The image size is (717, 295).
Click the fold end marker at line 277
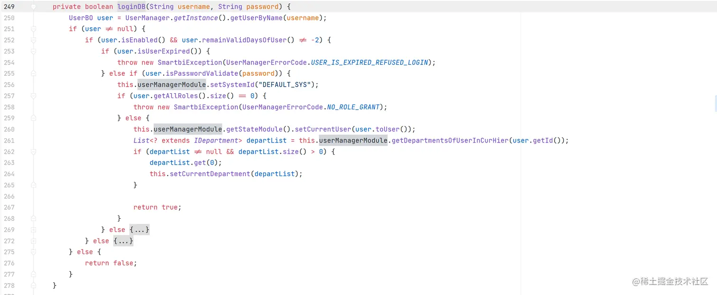click(x=33, y=274)
